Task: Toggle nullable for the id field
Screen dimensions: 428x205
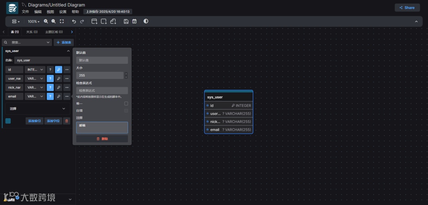Action: 50,70
